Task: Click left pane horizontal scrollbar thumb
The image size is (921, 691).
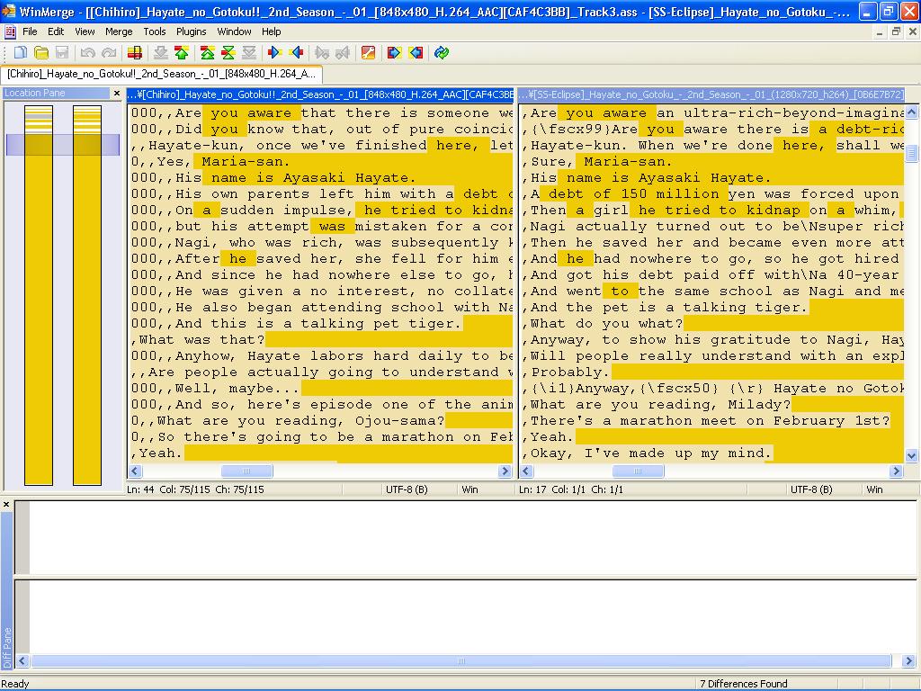Action: pos(246,471)
